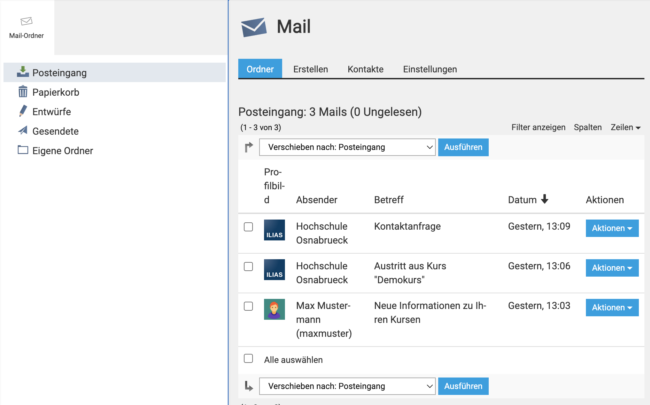Select the Kontaktanfrage mail checkbox

pyautogui.click(x=248, y=227)
